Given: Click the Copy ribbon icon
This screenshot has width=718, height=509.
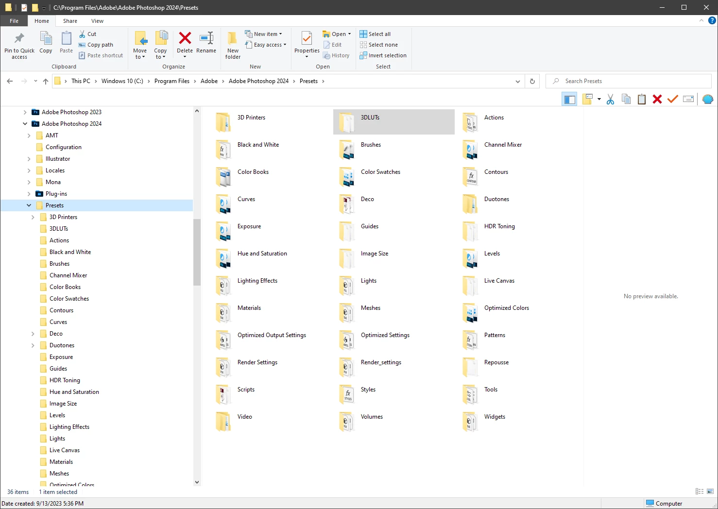Looking at the screenshot, I should [46, 38].
